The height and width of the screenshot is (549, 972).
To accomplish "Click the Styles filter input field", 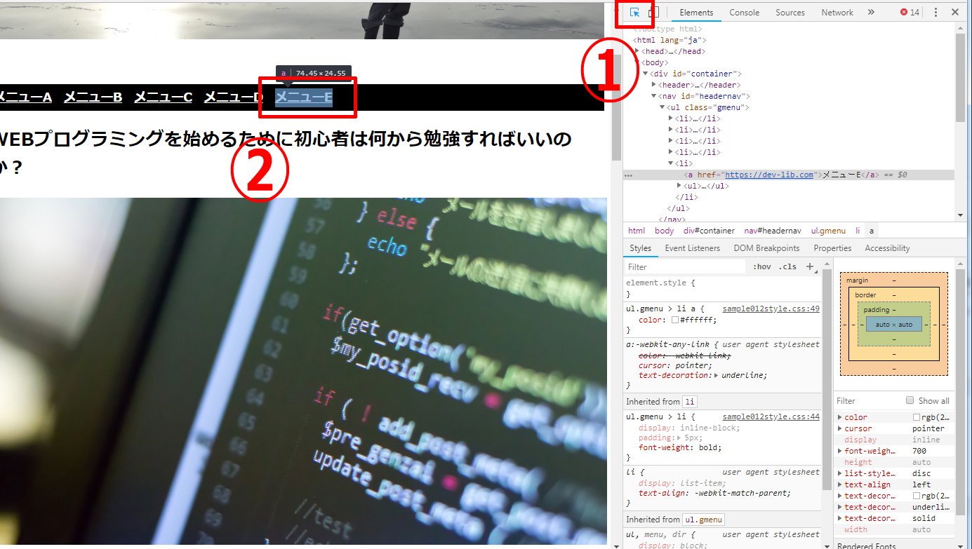I will [x=684, y=267].
